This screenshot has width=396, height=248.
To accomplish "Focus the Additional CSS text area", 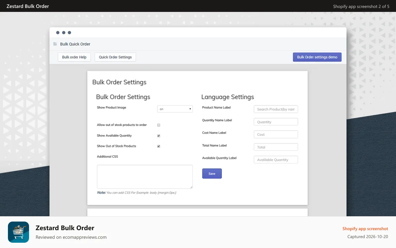I will 145,177.
